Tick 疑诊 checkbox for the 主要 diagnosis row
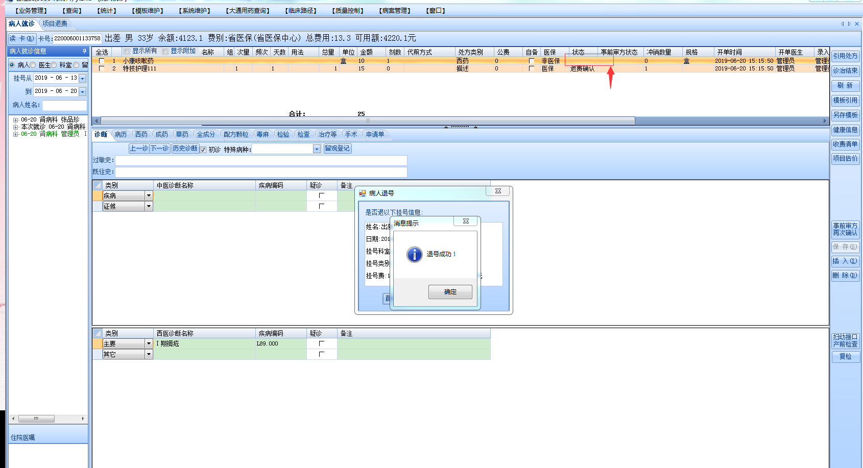The image size is (863, 468). click(x=321, y=343)
